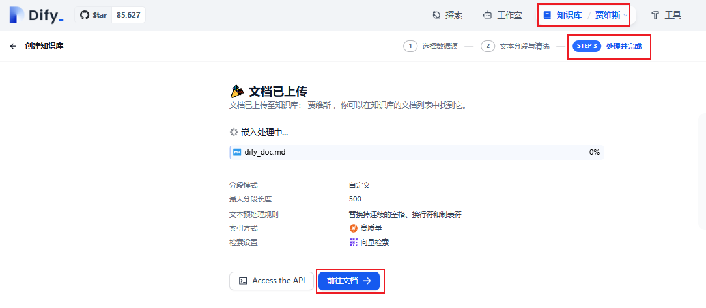Click the 处理并完成 step label
Viewport: 706px width, 308px height.
pos(623,46)
